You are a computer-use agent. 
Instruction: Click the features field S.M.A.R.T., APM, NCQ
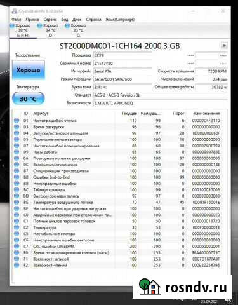(161, 103)
